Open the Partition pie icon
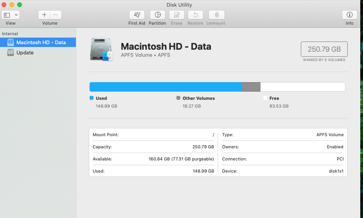Viewport: 363px width, 218px height. tap(158, 15)
